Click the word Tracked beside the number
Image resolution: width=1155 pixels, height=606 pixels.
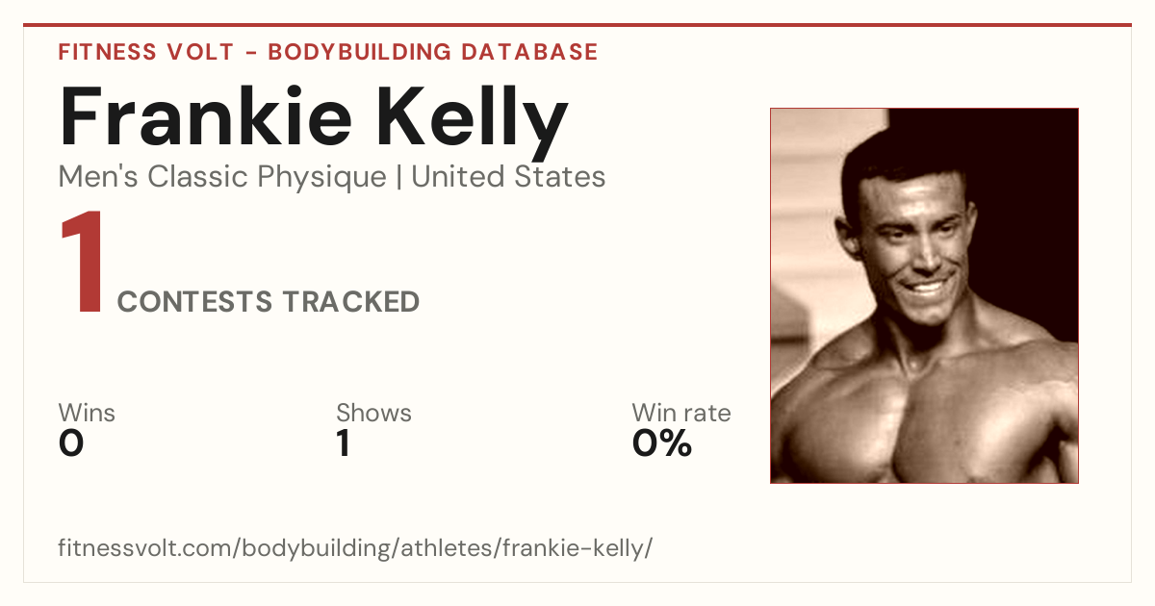350,302
